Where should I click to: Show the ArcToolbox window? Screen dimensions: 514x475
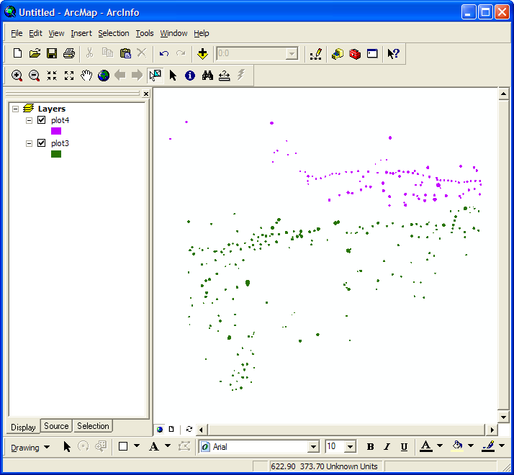(355, 53)
